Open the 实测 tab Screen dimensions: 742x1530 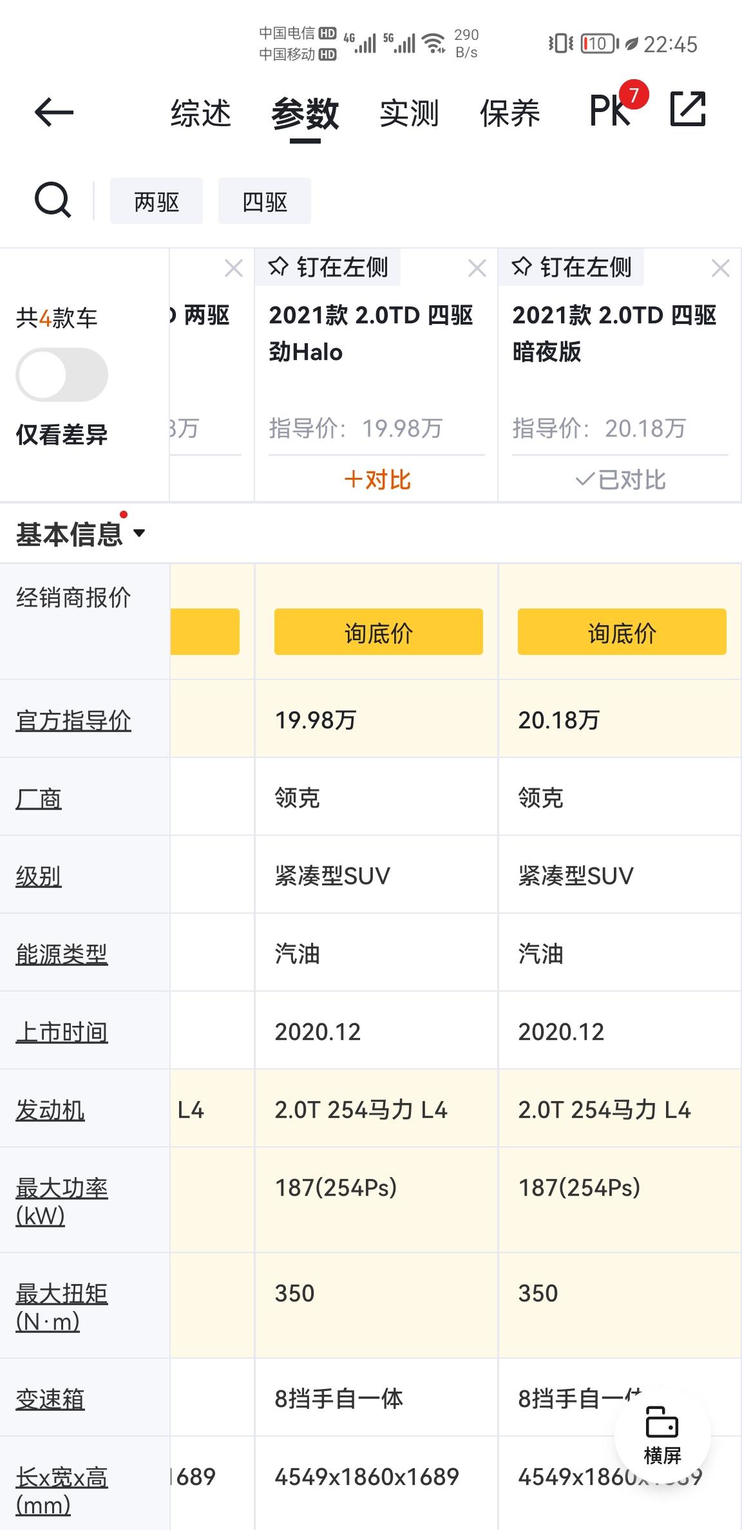point(409,113)
